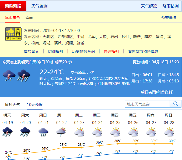Switch to the 预警预报 tab
This screenshot has height=160, width=182.
pyautogui.click(x=13, y=6)
